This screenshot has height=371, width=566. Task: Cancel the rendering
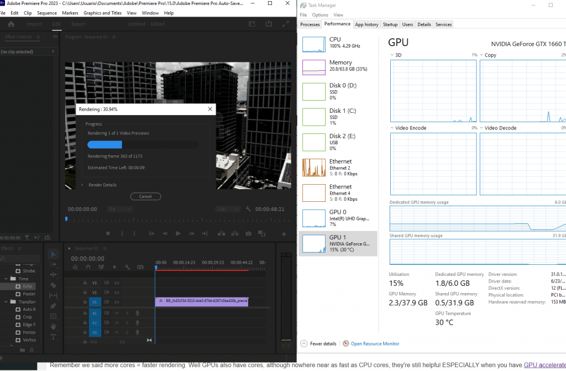[145, 196]
